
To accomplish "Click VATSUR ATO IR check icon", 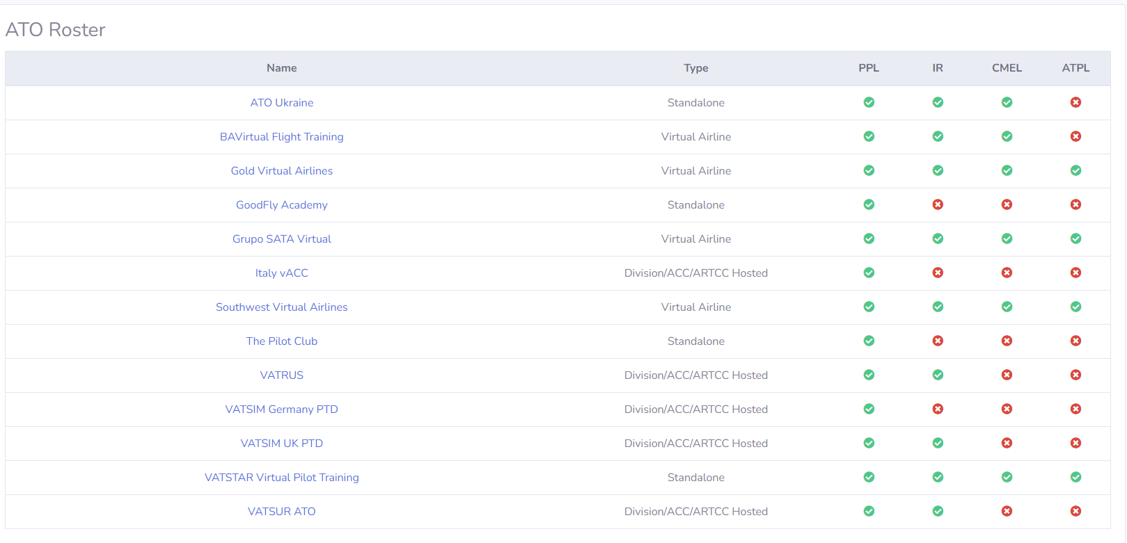I will (938, 511).
